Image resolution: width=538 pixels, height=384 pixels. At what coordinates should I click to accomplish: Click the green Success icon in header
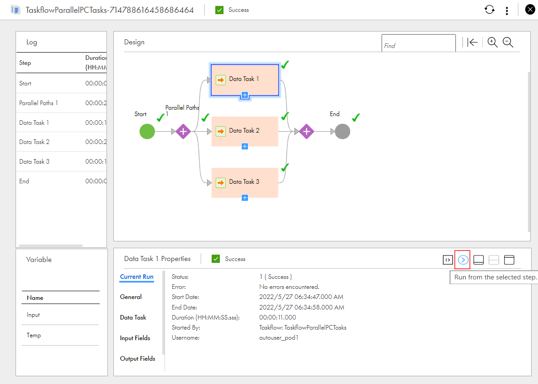pos(219,10)
